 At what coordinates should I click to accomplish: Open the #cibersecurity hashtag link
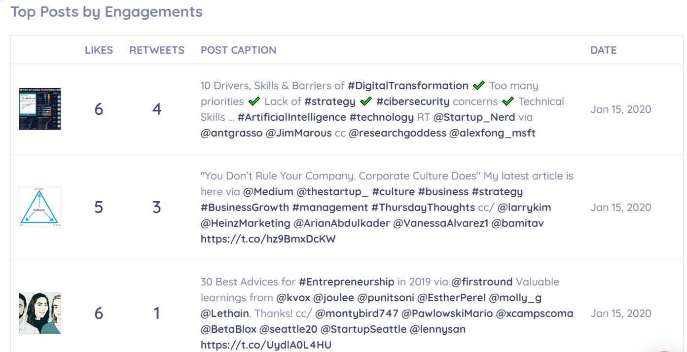[413, 102]
